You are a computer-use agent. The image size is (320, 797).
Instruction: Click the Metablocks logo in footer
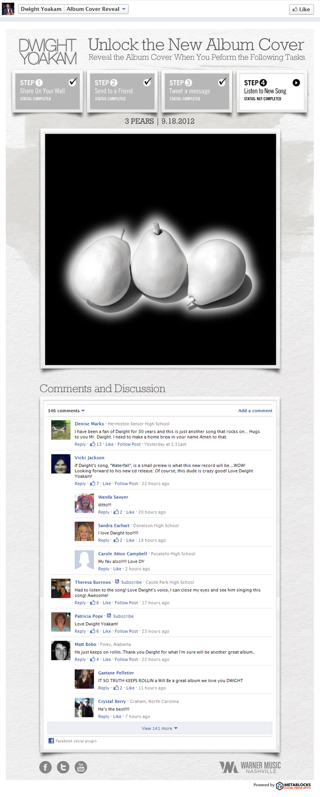tap(293, 785)
